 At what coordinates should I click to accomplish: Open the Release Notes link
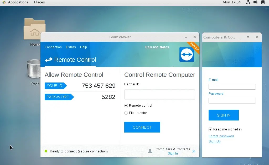tap(157, 47)
